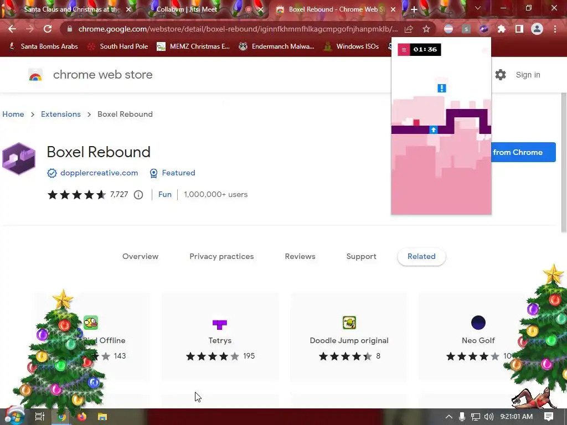Select the Support tab

[361, 257]
